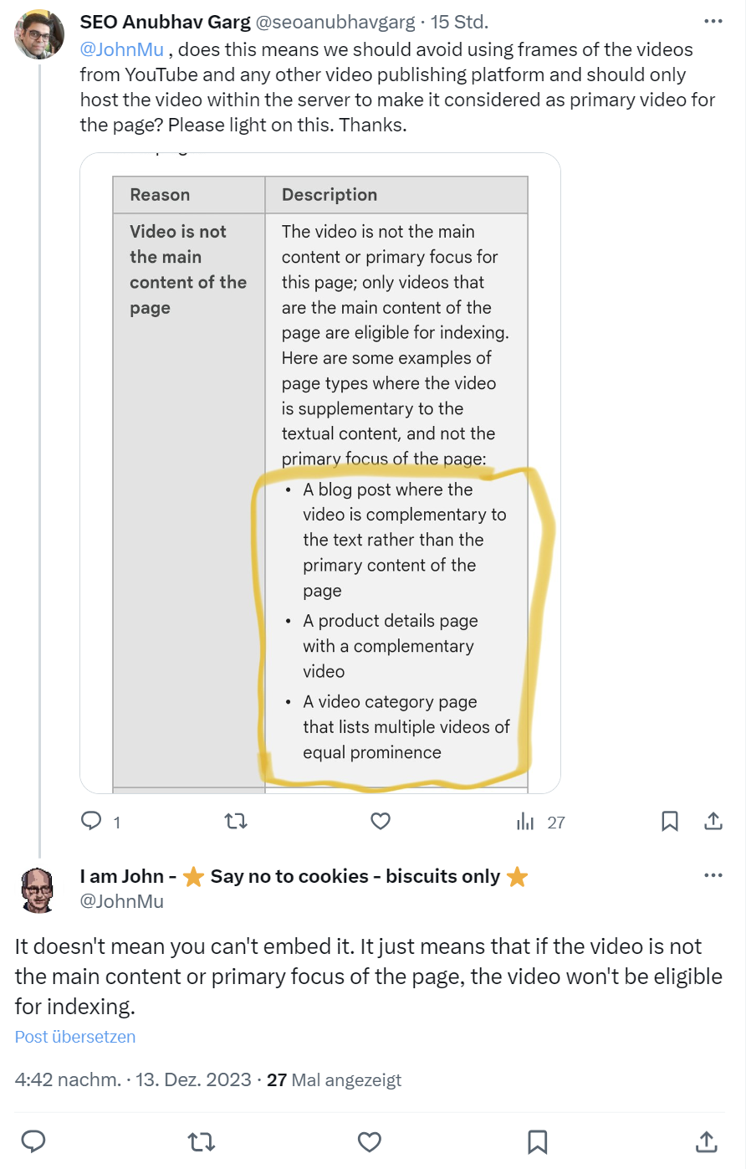Bookmark JohnMu's reply

[538, 1141]
